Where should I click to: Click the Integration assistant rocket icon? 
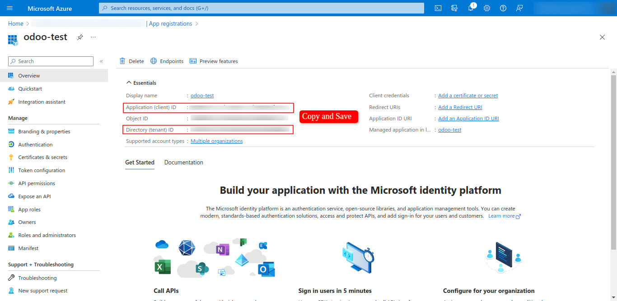pyautogui.click(x=11, y=102)
